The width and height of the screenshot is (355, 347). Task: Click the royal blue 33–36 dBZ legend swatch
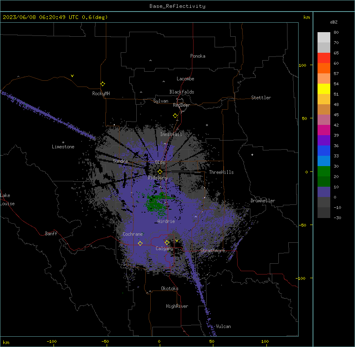pos(324,150)
